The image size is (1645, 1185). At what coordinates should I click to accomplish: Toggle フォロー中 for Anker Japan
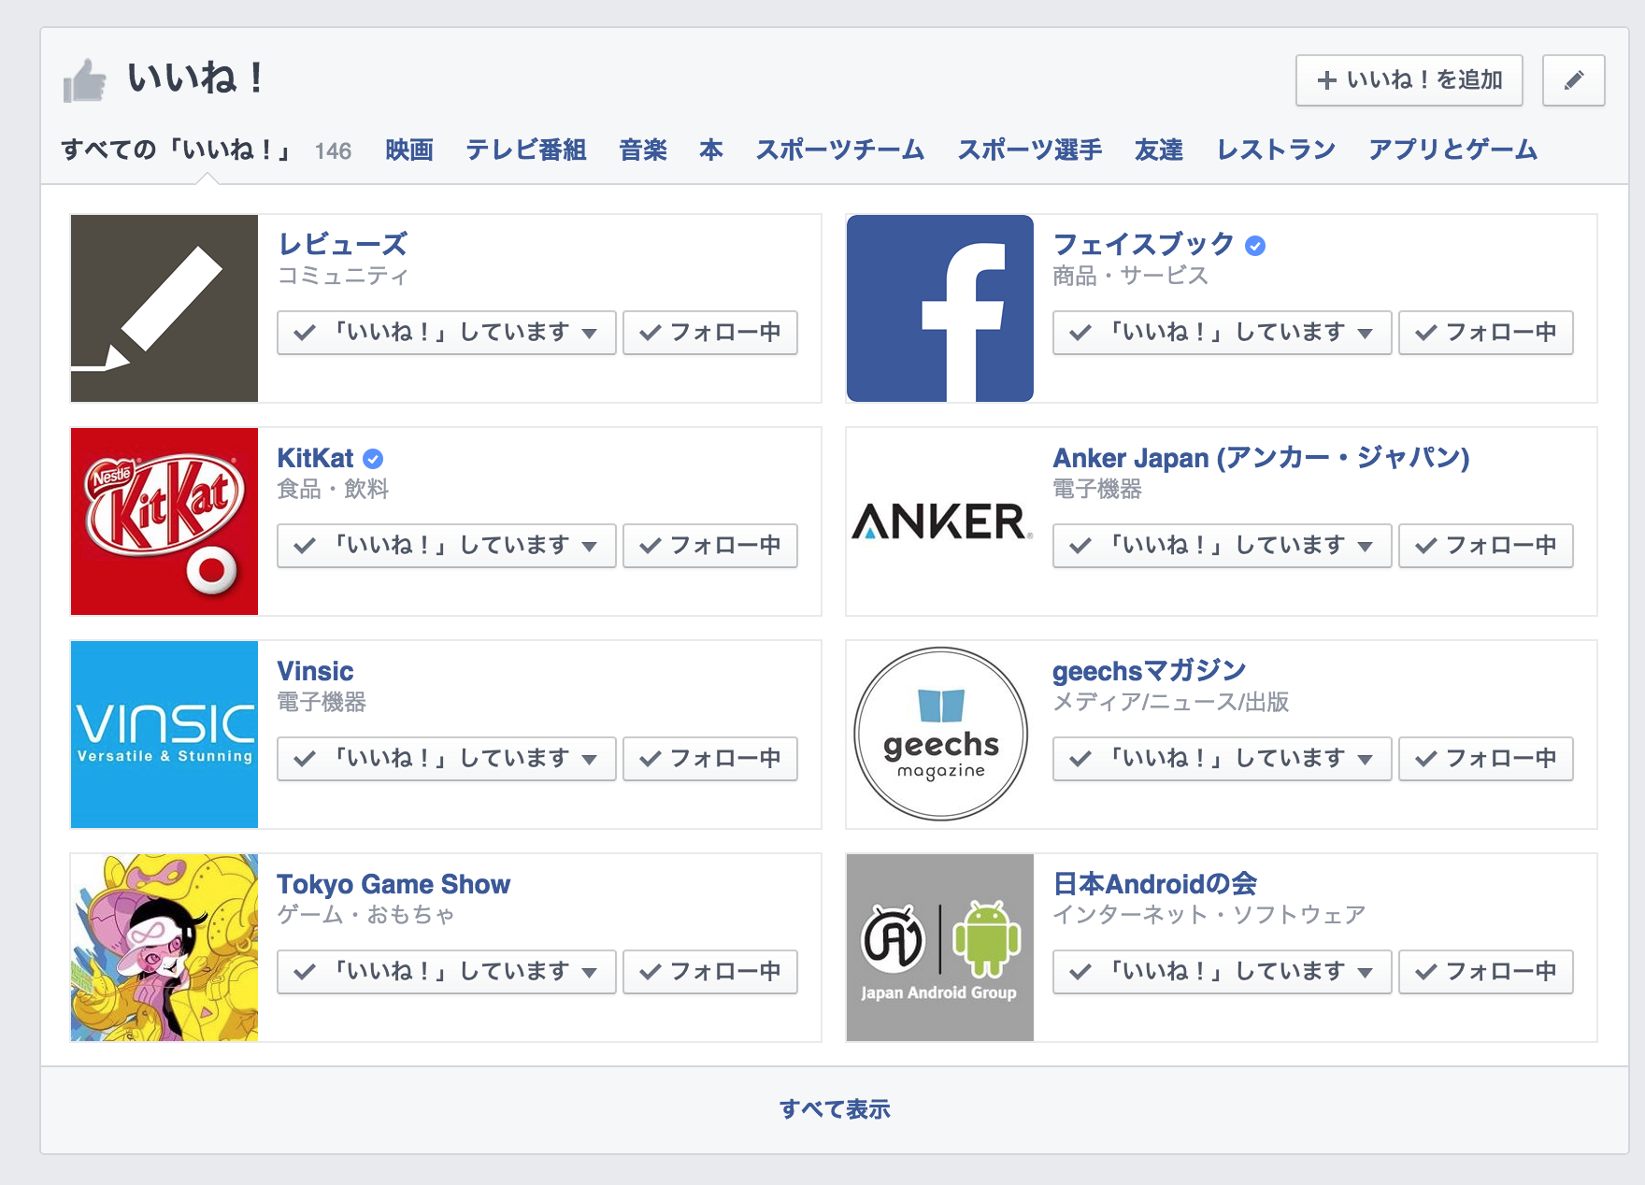pos(1486,546)
